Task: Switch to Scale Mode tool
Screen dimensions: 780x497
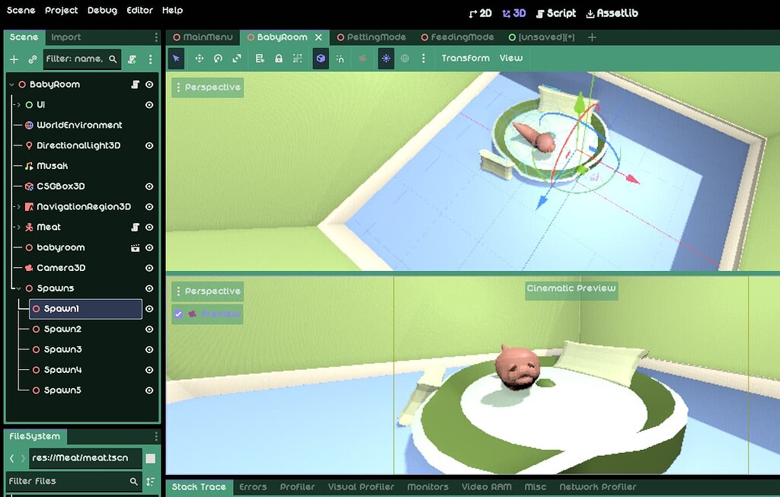Action: pos(237,59)
